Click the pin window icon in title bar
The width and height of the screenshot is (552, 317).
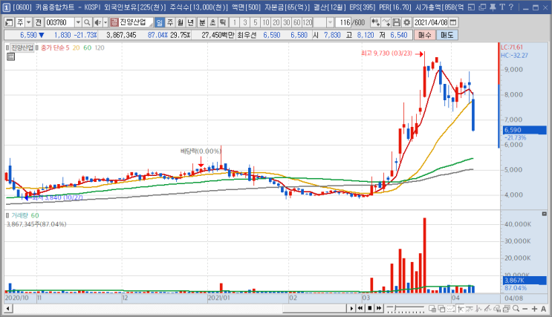(x=493, y=7)
